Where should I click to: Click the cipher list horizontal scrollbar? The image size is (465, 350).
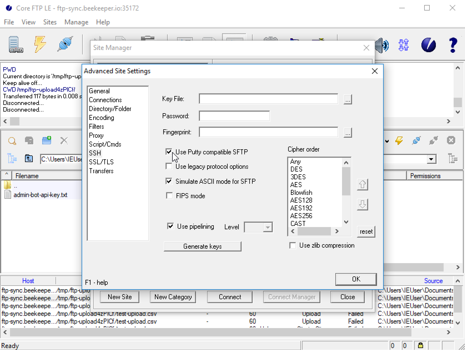click(314, 231)
